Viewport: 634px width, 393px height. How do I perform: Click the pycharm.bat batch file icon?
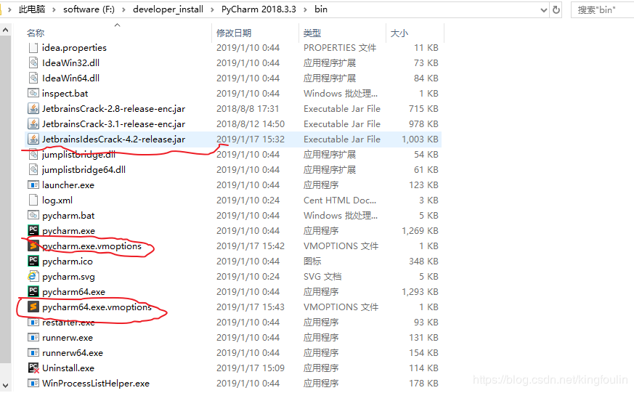pos(33,216)
